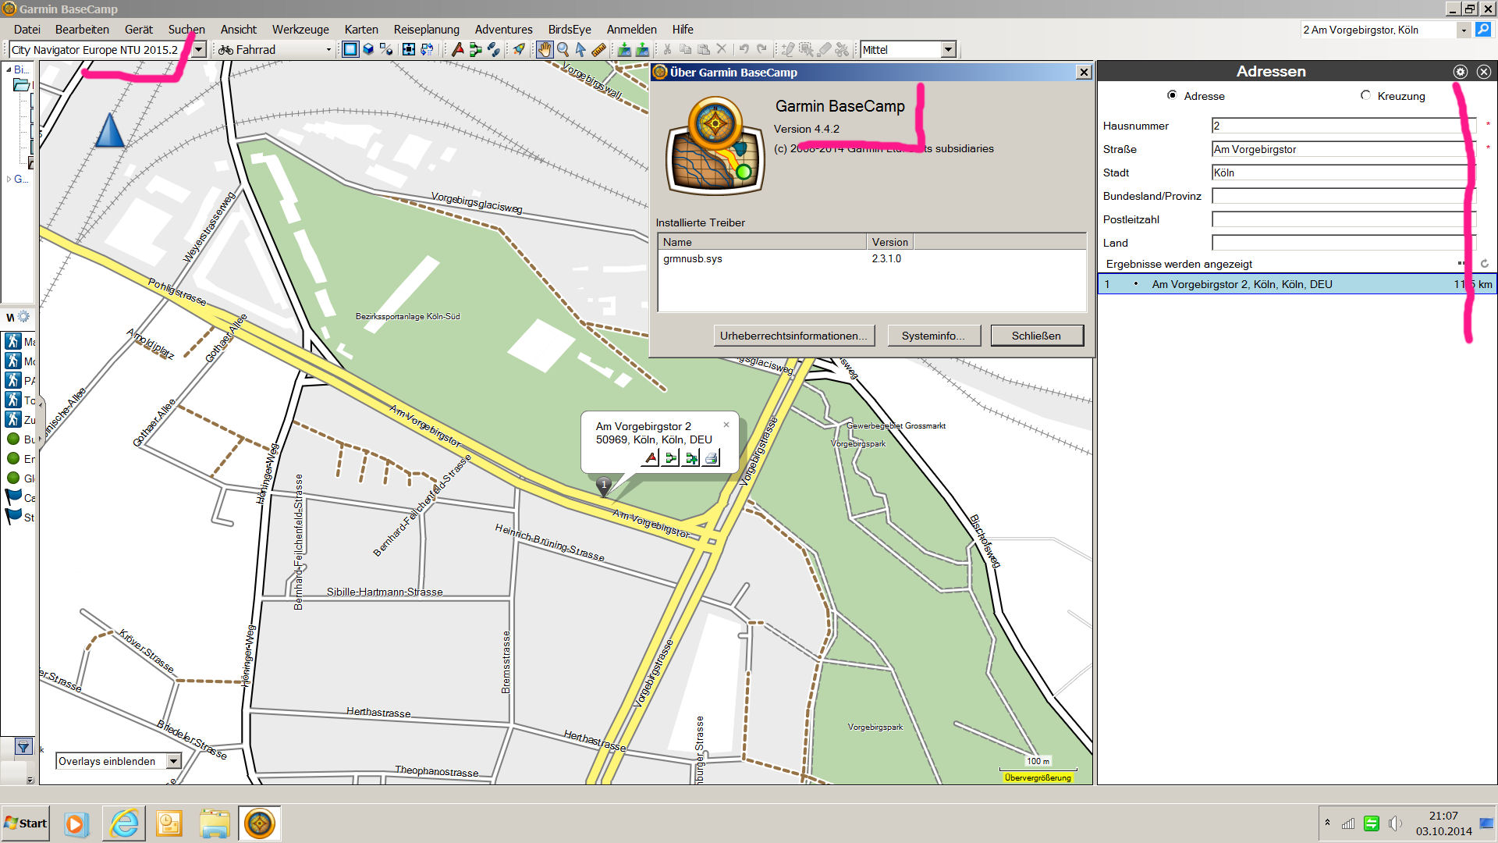The image size is (1498, 843).
Task: Print from the address popup
Action: pos(711,458)
